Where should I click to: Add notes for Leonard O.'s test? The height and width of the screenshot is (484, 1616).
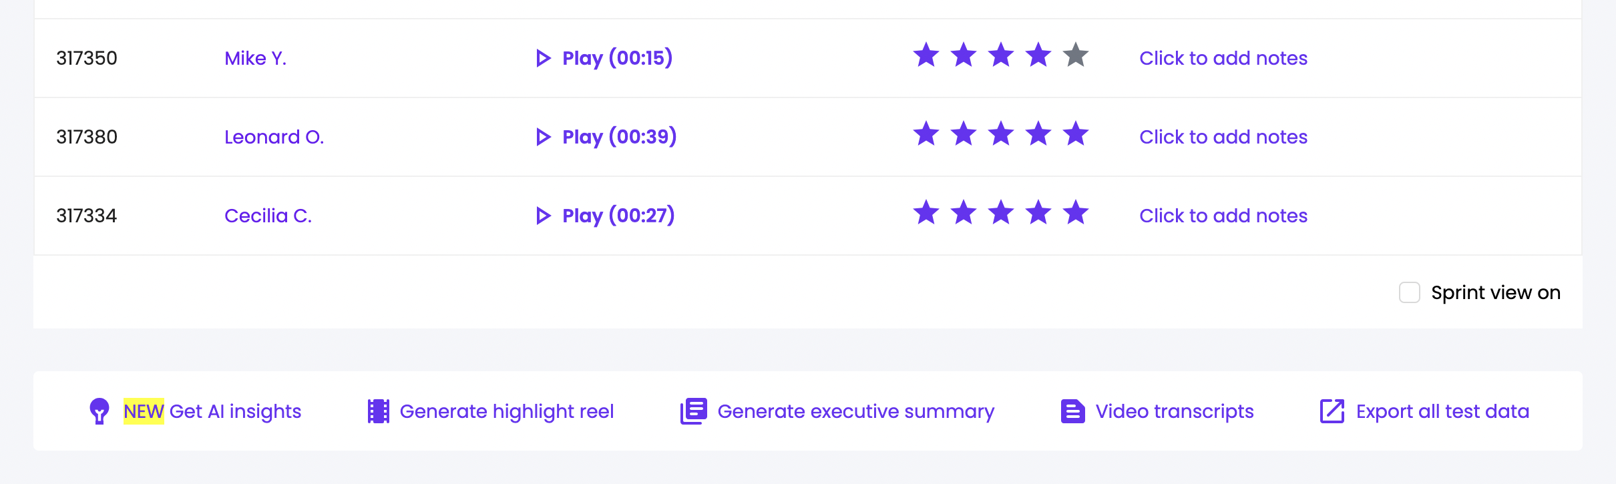pyautogui.click(x=1223, y=138)
